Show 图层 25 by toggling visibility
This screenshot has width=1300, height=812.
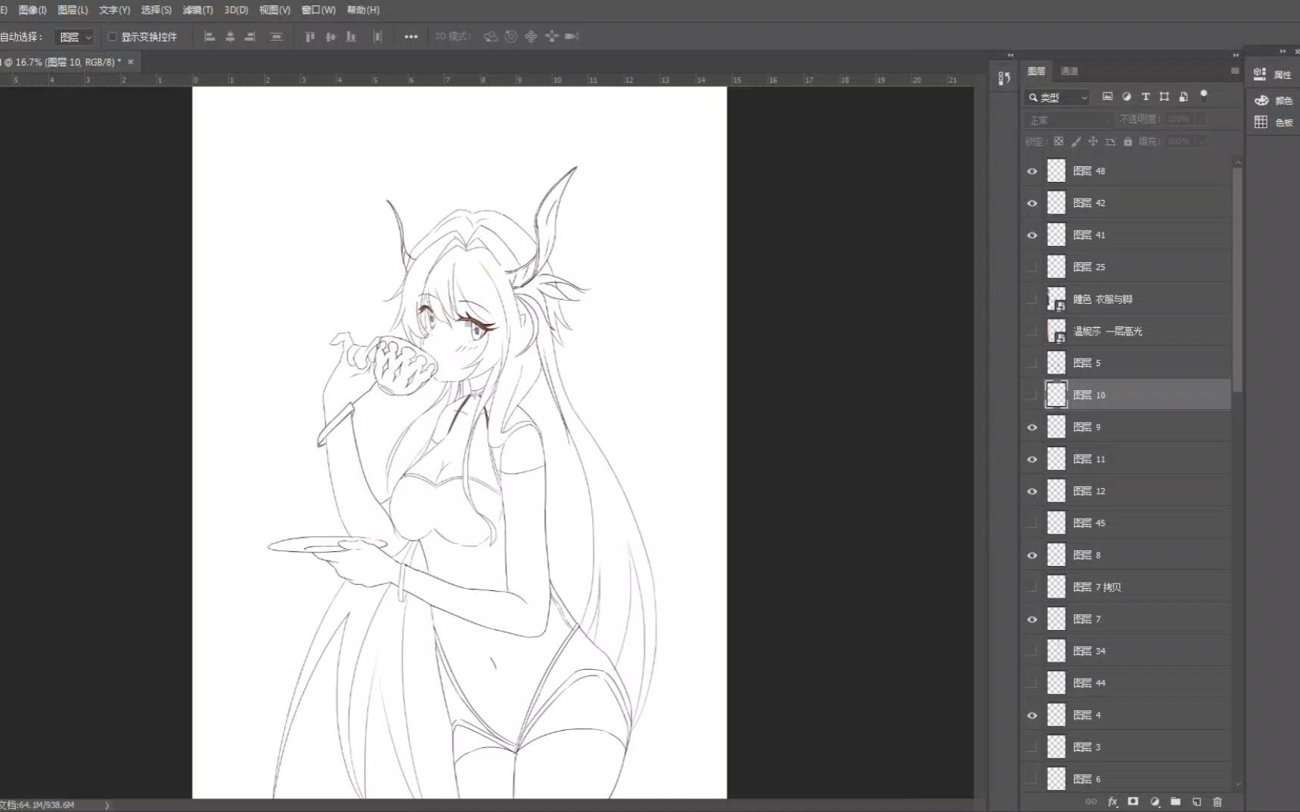click(x=1032, y=267)
